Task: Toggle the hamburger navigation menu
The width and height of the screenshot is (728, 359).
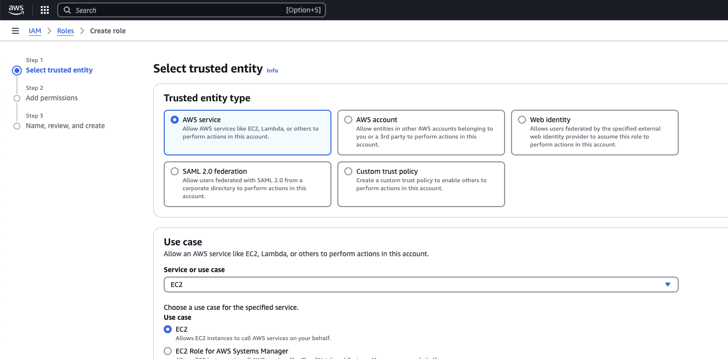Action: tap(15, 31)
